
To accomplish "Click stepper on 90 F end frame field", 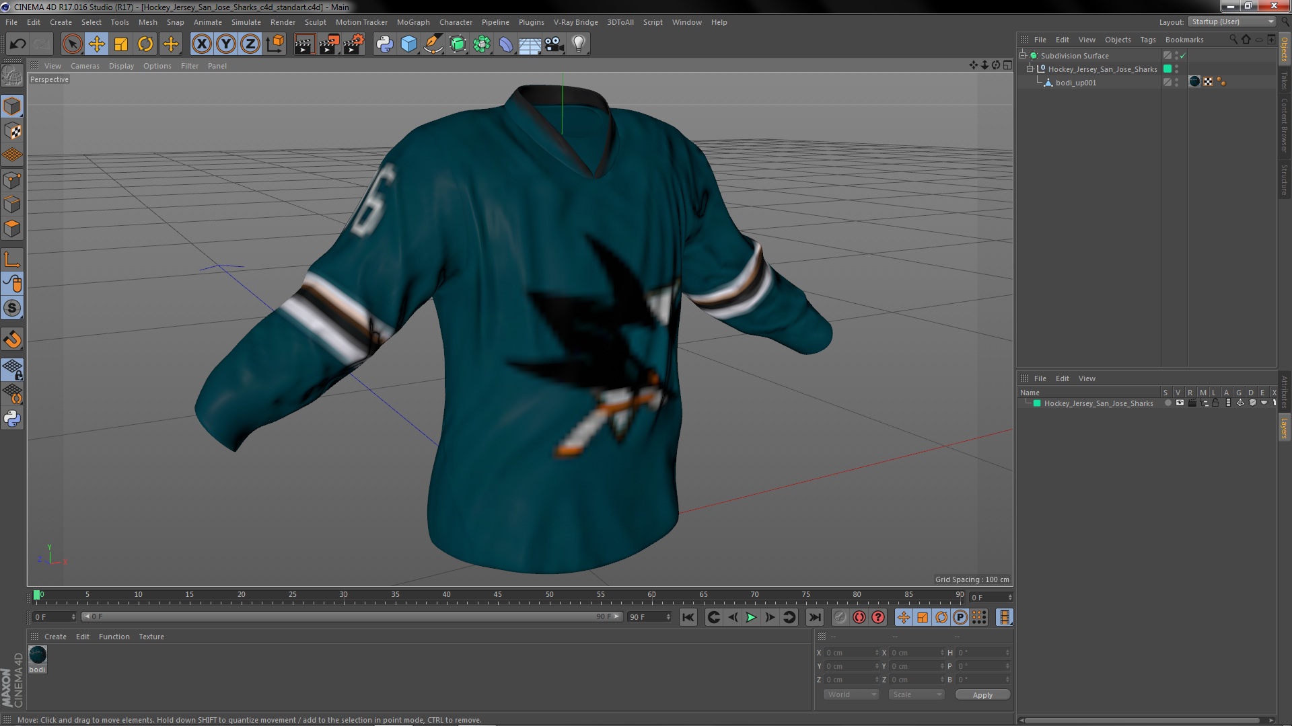I will click(x=668, y=616).
